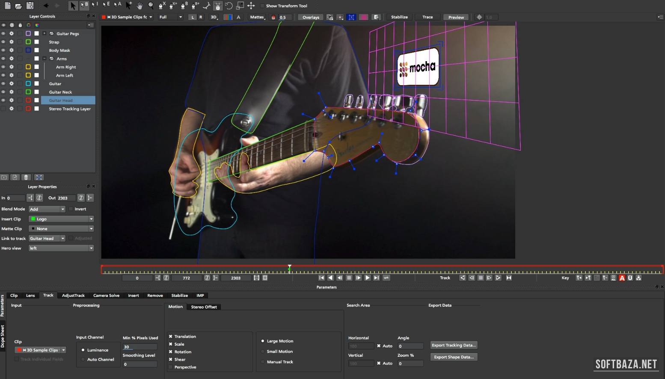Enable the Perspective motion checkbox

(x=171, y=367)
